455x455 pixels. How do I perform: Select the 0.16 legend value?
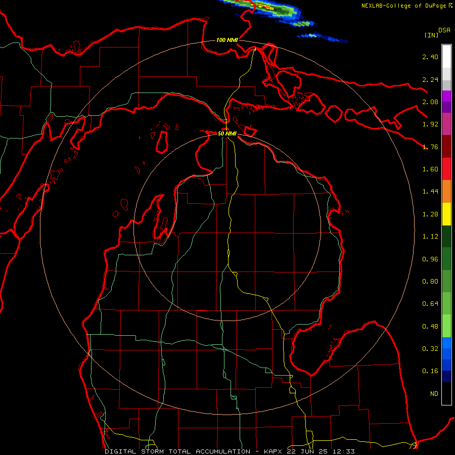click(x=430, y=371)
